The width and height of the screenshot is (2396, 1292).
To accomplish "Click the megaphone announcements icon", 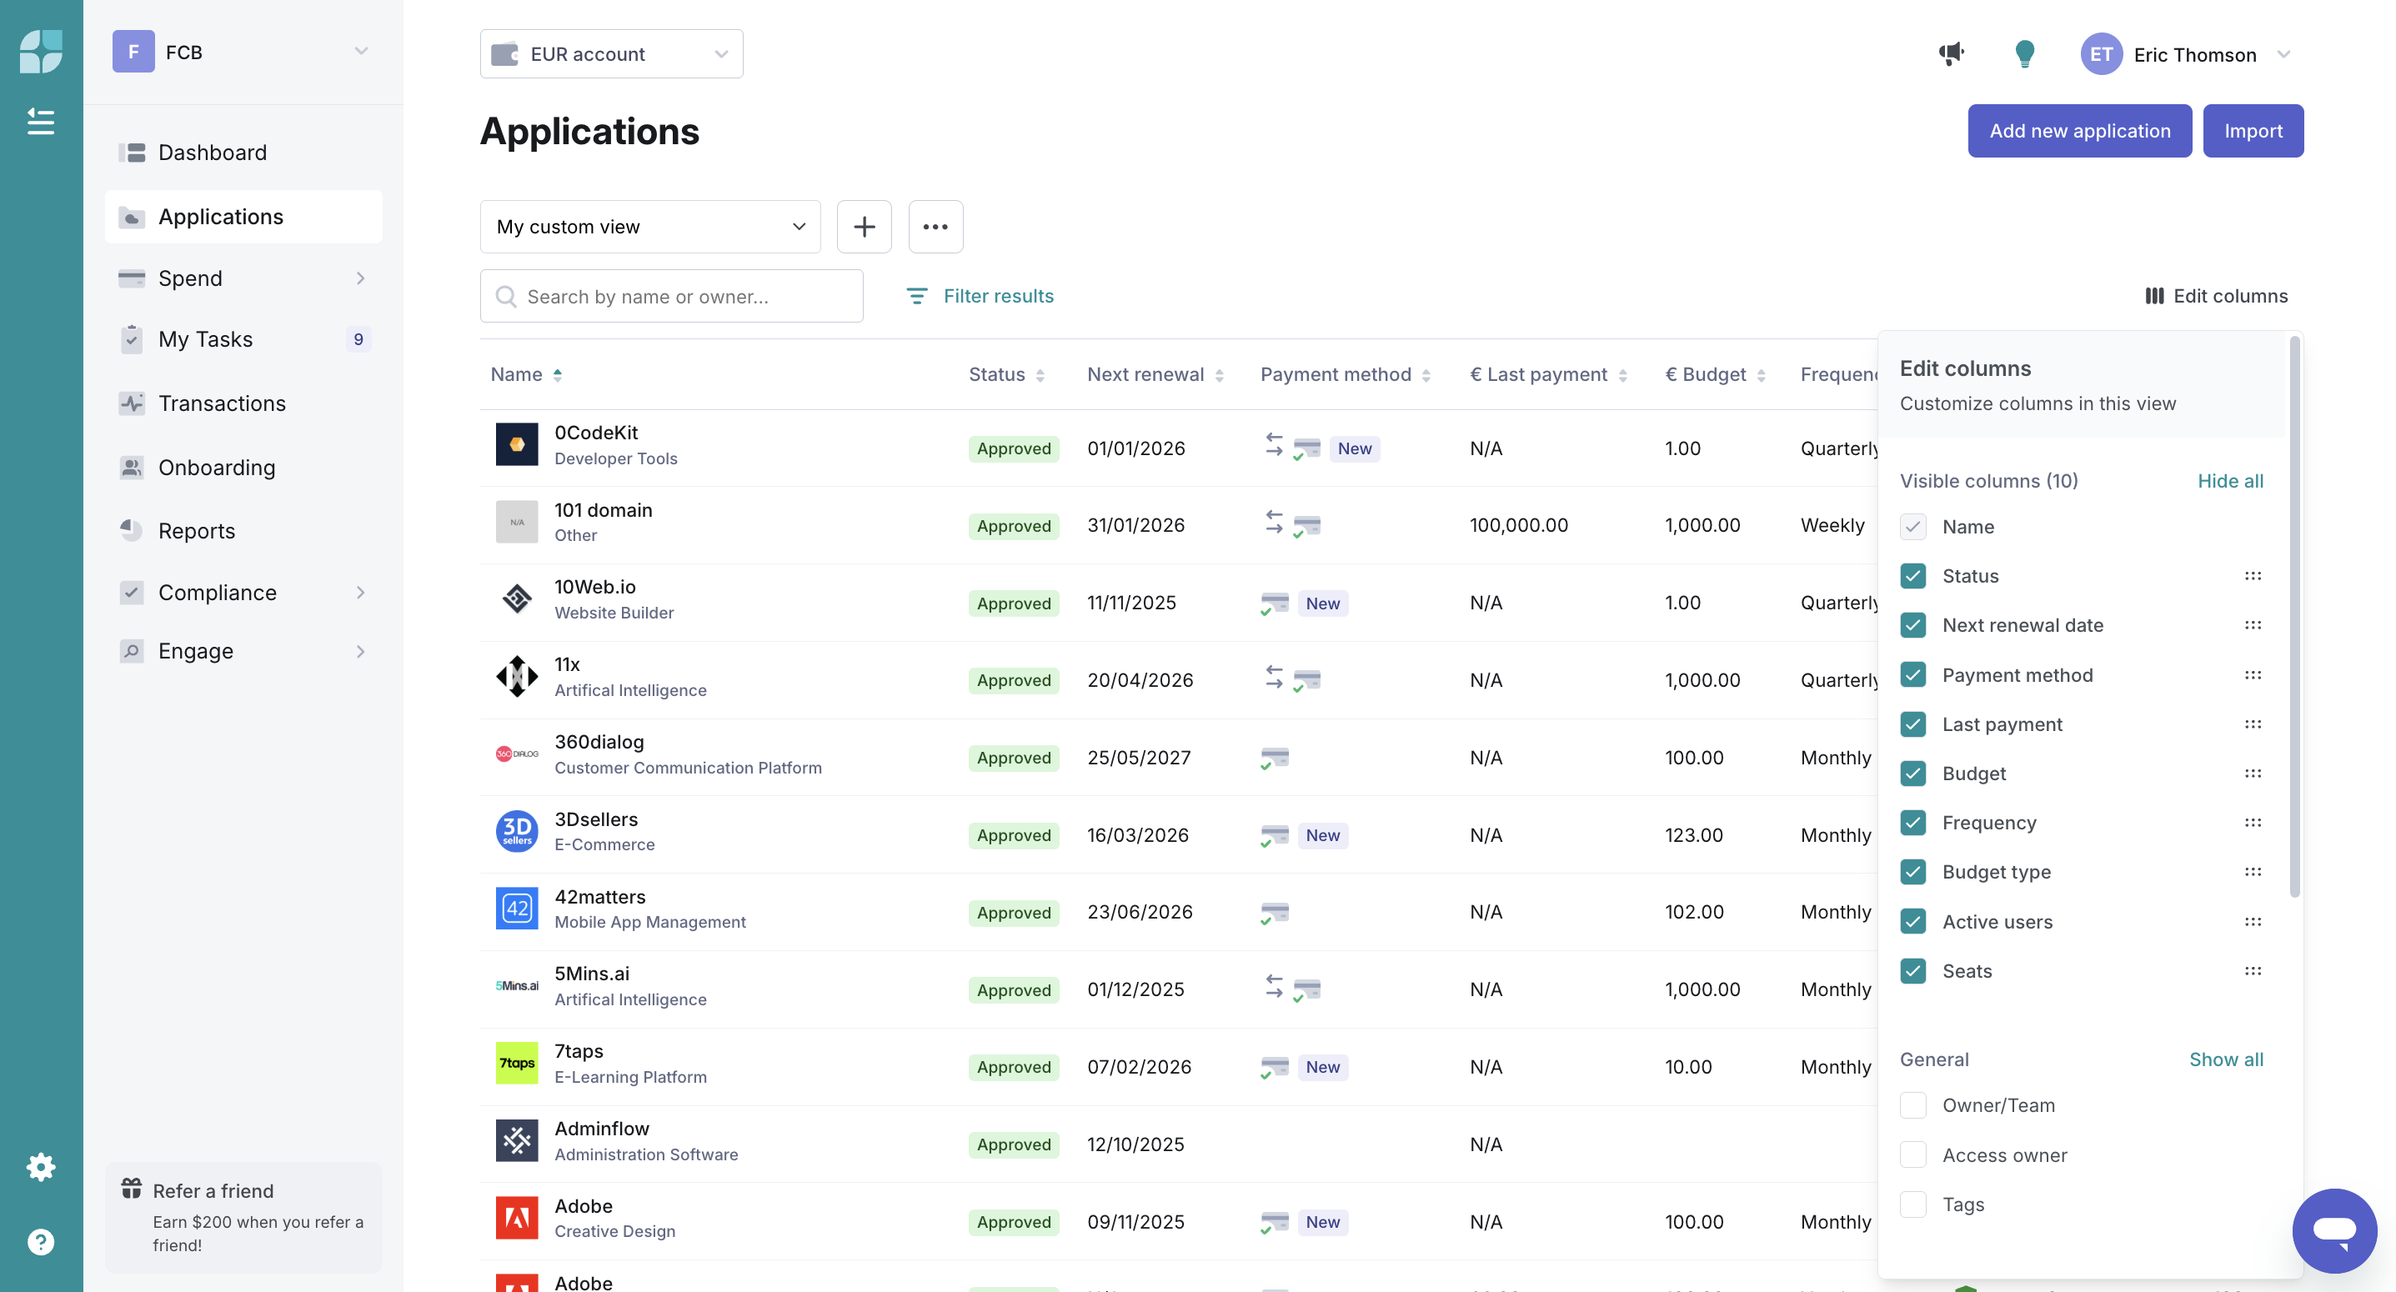I will [x=1951, y=54].
